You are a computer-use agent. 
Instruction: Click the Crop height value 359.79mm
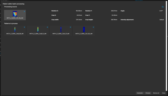point(114,20)
